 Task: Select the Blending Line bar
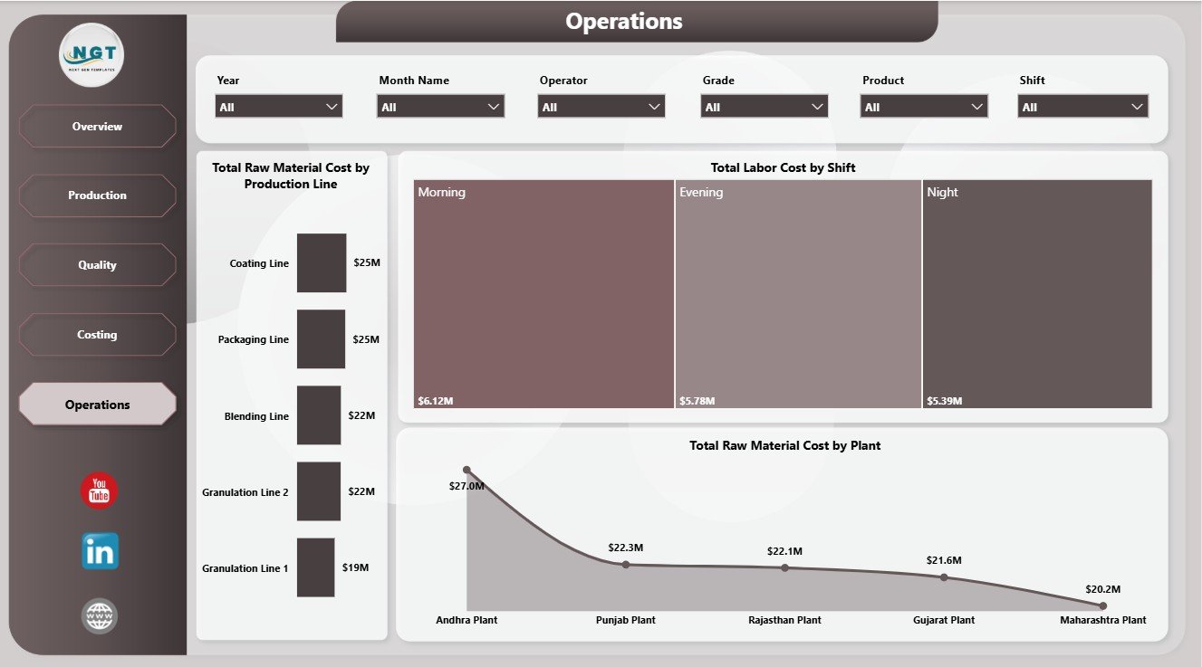[319, 415]
